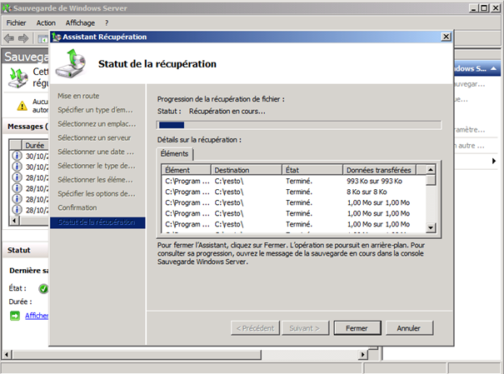504x374 pixels.
Task: Click the forward arrow toolbar icon
Action: tap(23, 38)
